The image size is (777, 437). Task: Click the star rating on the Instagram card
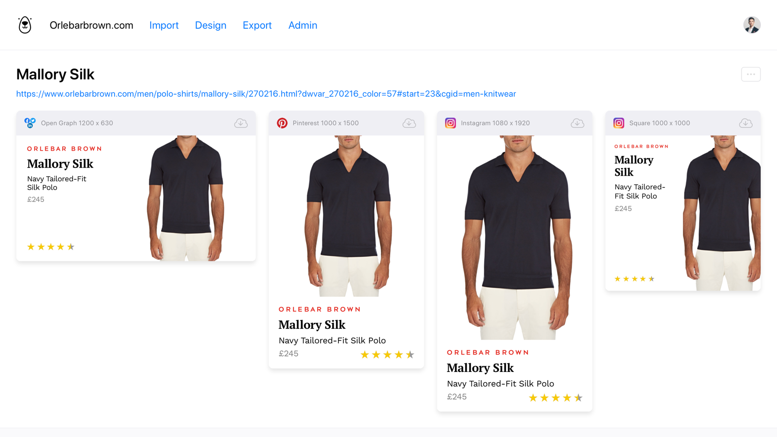click(556, 397)
